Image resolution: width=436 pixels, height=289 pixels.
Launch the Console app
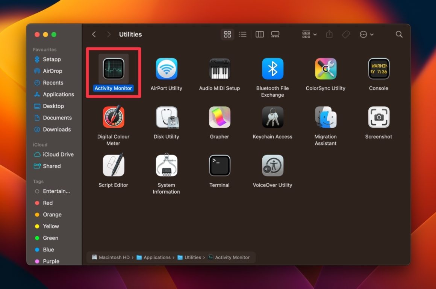tap(378, 68)
